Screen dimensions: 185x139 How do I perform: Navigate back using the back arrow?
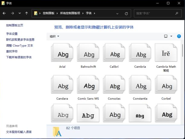point(4,14)
